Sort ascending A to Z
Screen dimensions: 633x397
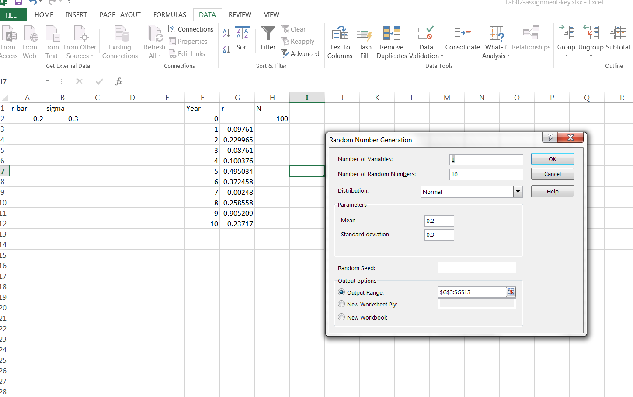tap(226, 33)
